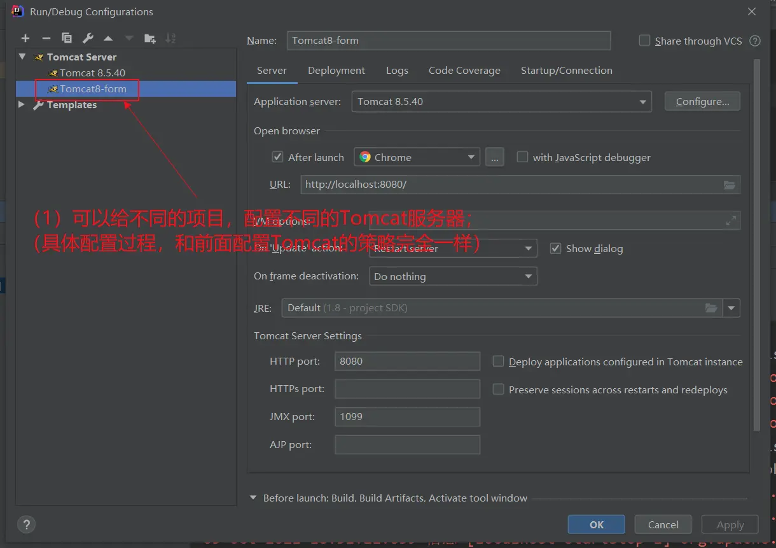This screenshot has height=548, width=776.
Task: Click the folder icon in URL field
Action: [730, 185]
